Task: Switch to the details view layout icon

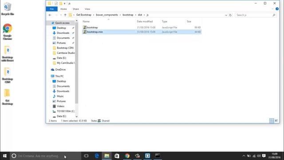Action: click(x=272, y=120)
